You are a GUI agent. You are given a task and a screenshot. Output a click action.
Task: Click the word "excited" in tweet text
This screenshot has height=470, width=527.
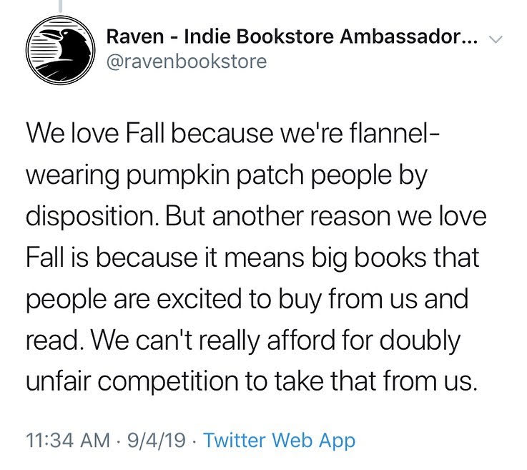(200, 299)
